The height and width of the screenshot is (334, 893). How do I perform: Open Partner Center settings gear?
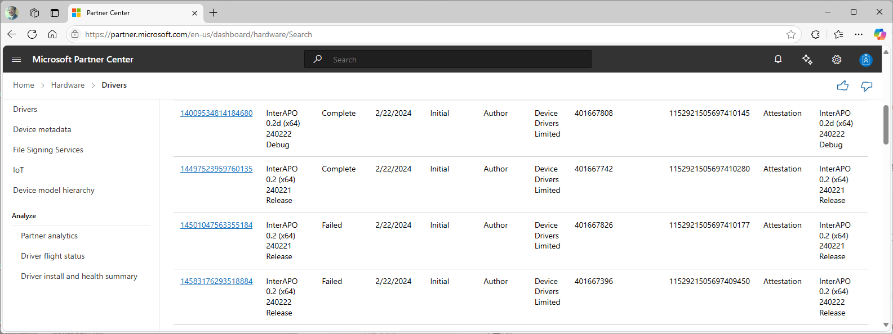click(x=837, y=60)
